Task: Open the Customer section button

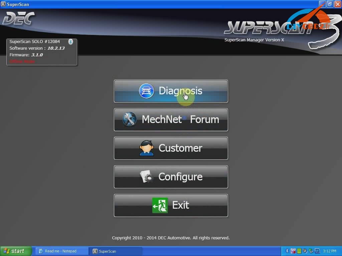Action: pyautogui.click(x=171, y=148)
